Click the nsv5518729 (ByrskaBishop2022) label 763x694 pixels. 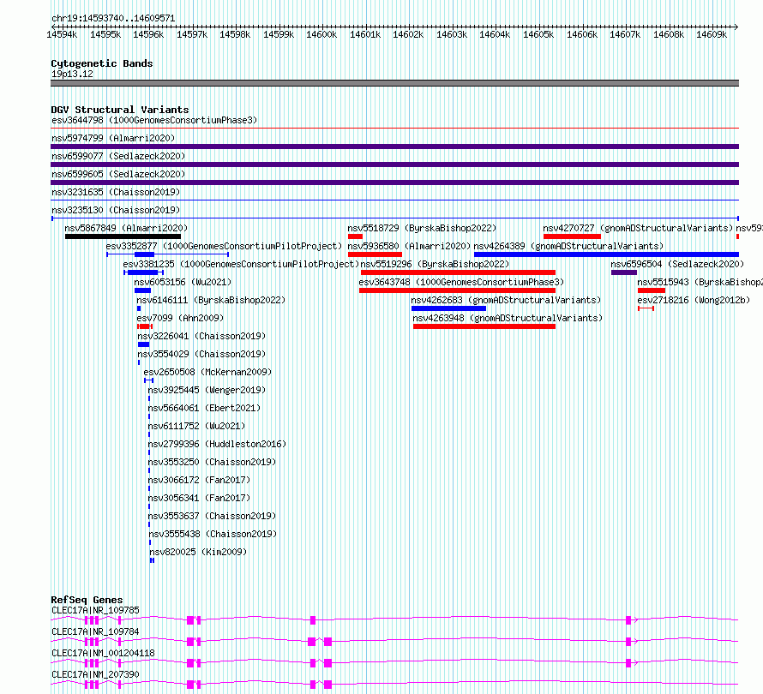pyautogui.click(x=422, y=228)
